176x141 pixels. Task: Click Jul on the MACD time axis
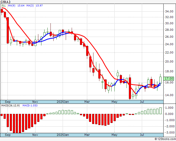coord(142,135)
